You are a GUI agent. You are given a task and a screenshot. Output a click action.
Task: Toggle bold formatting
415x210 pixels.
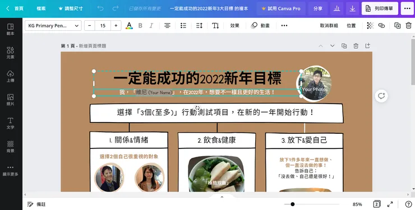140,26
